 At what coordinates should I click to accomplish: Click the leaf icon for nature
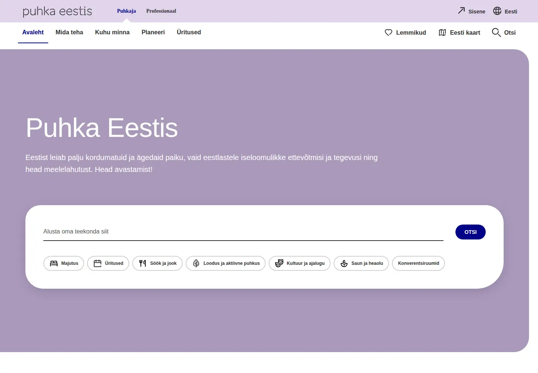pos(196,263)
